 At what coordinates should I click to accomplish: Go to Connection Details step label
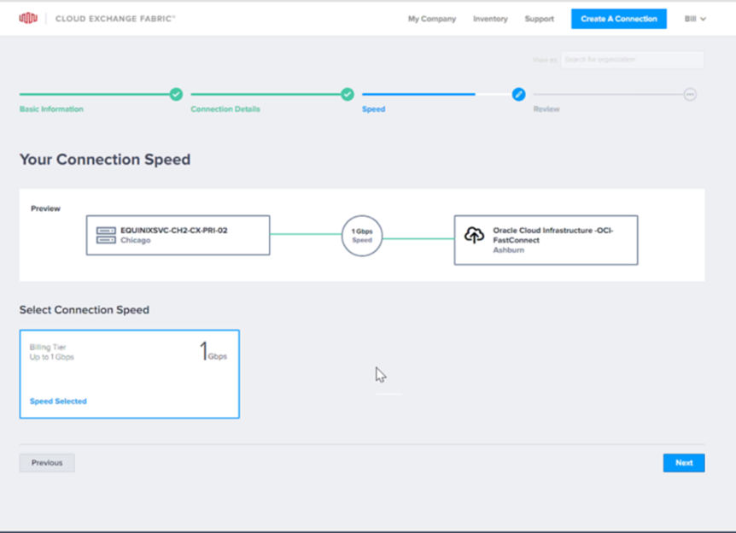click(x=225, y=109)
